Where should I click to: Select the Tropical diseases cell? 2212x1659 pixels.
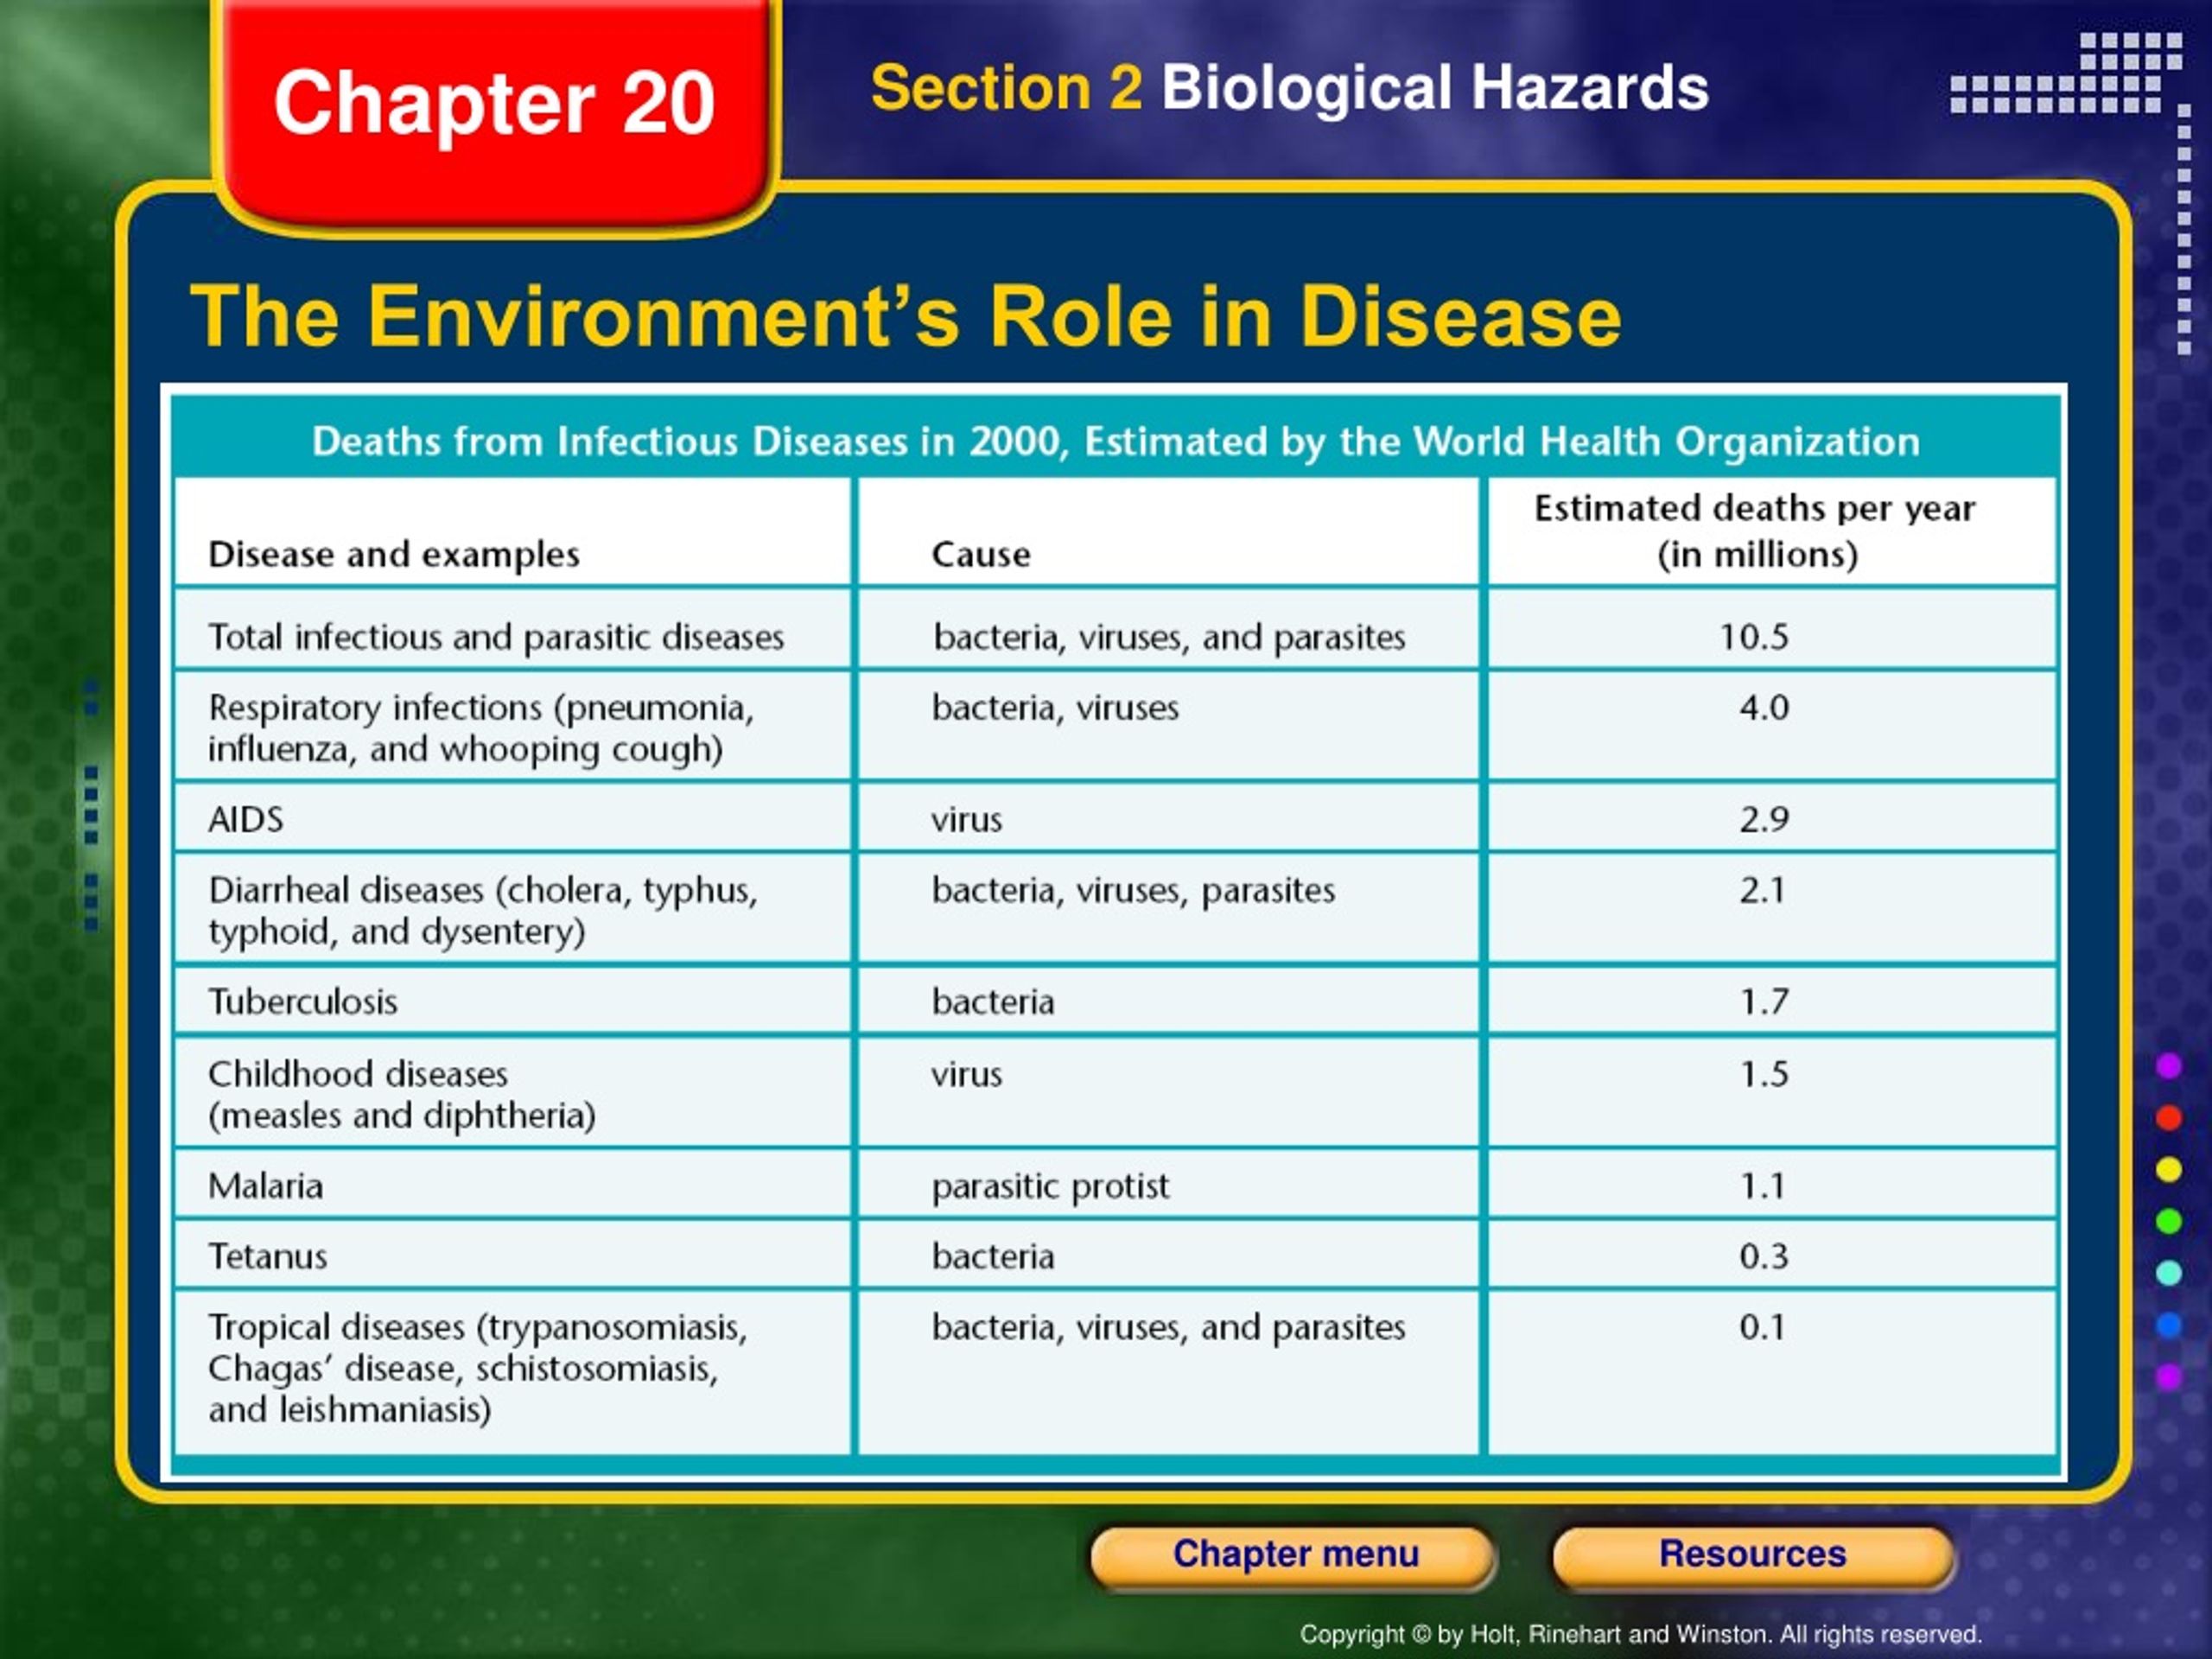pyautogui.click(x=513, y=1372)
